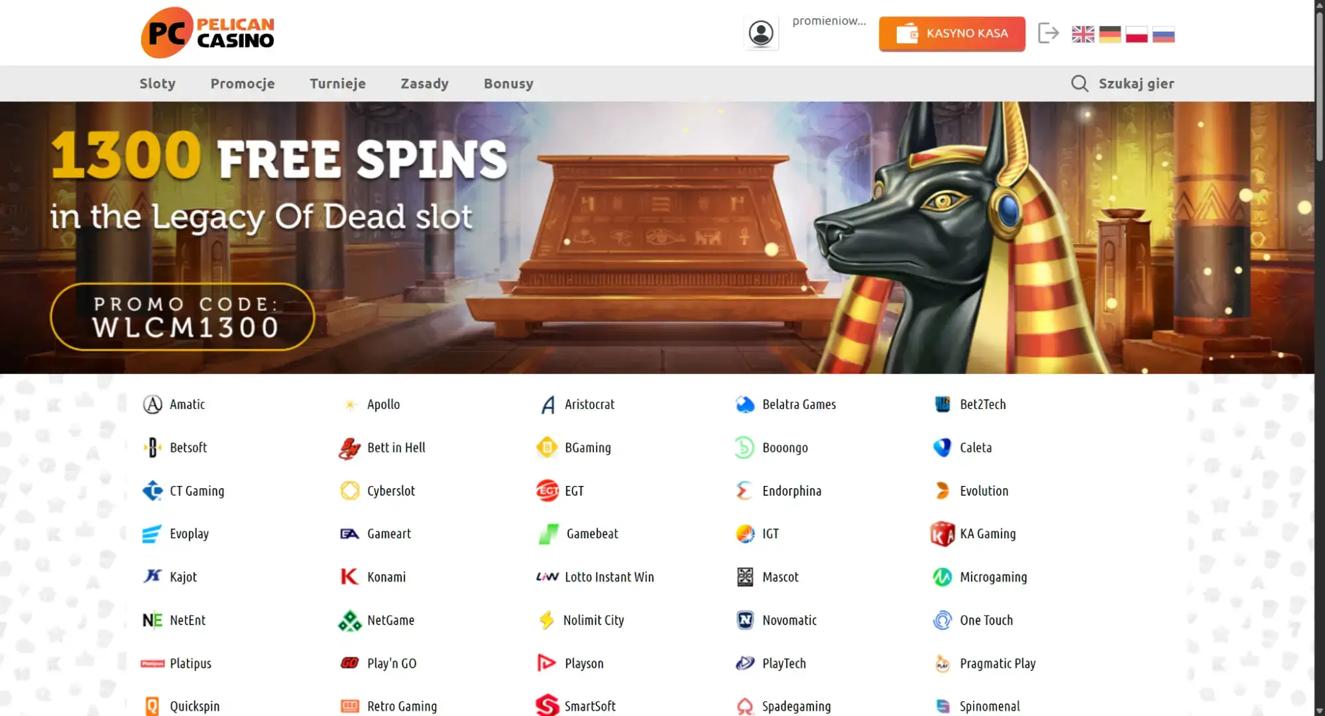
Task: Click the logout arrow icon
Action: (x=1048, y=33)
